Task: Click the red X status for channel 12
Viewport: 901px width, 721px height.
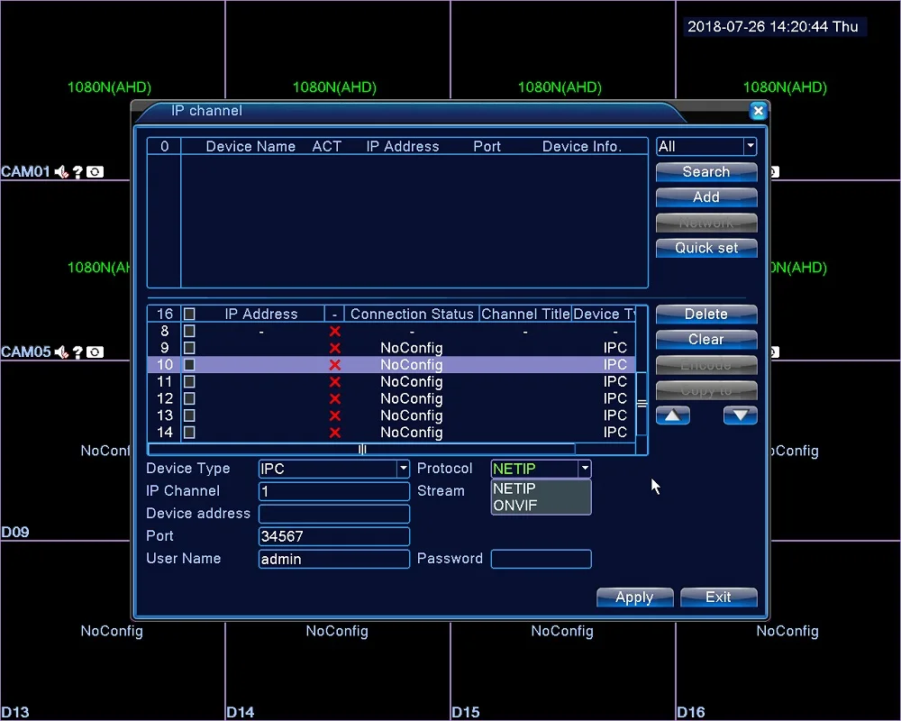Action: [334, 398]
